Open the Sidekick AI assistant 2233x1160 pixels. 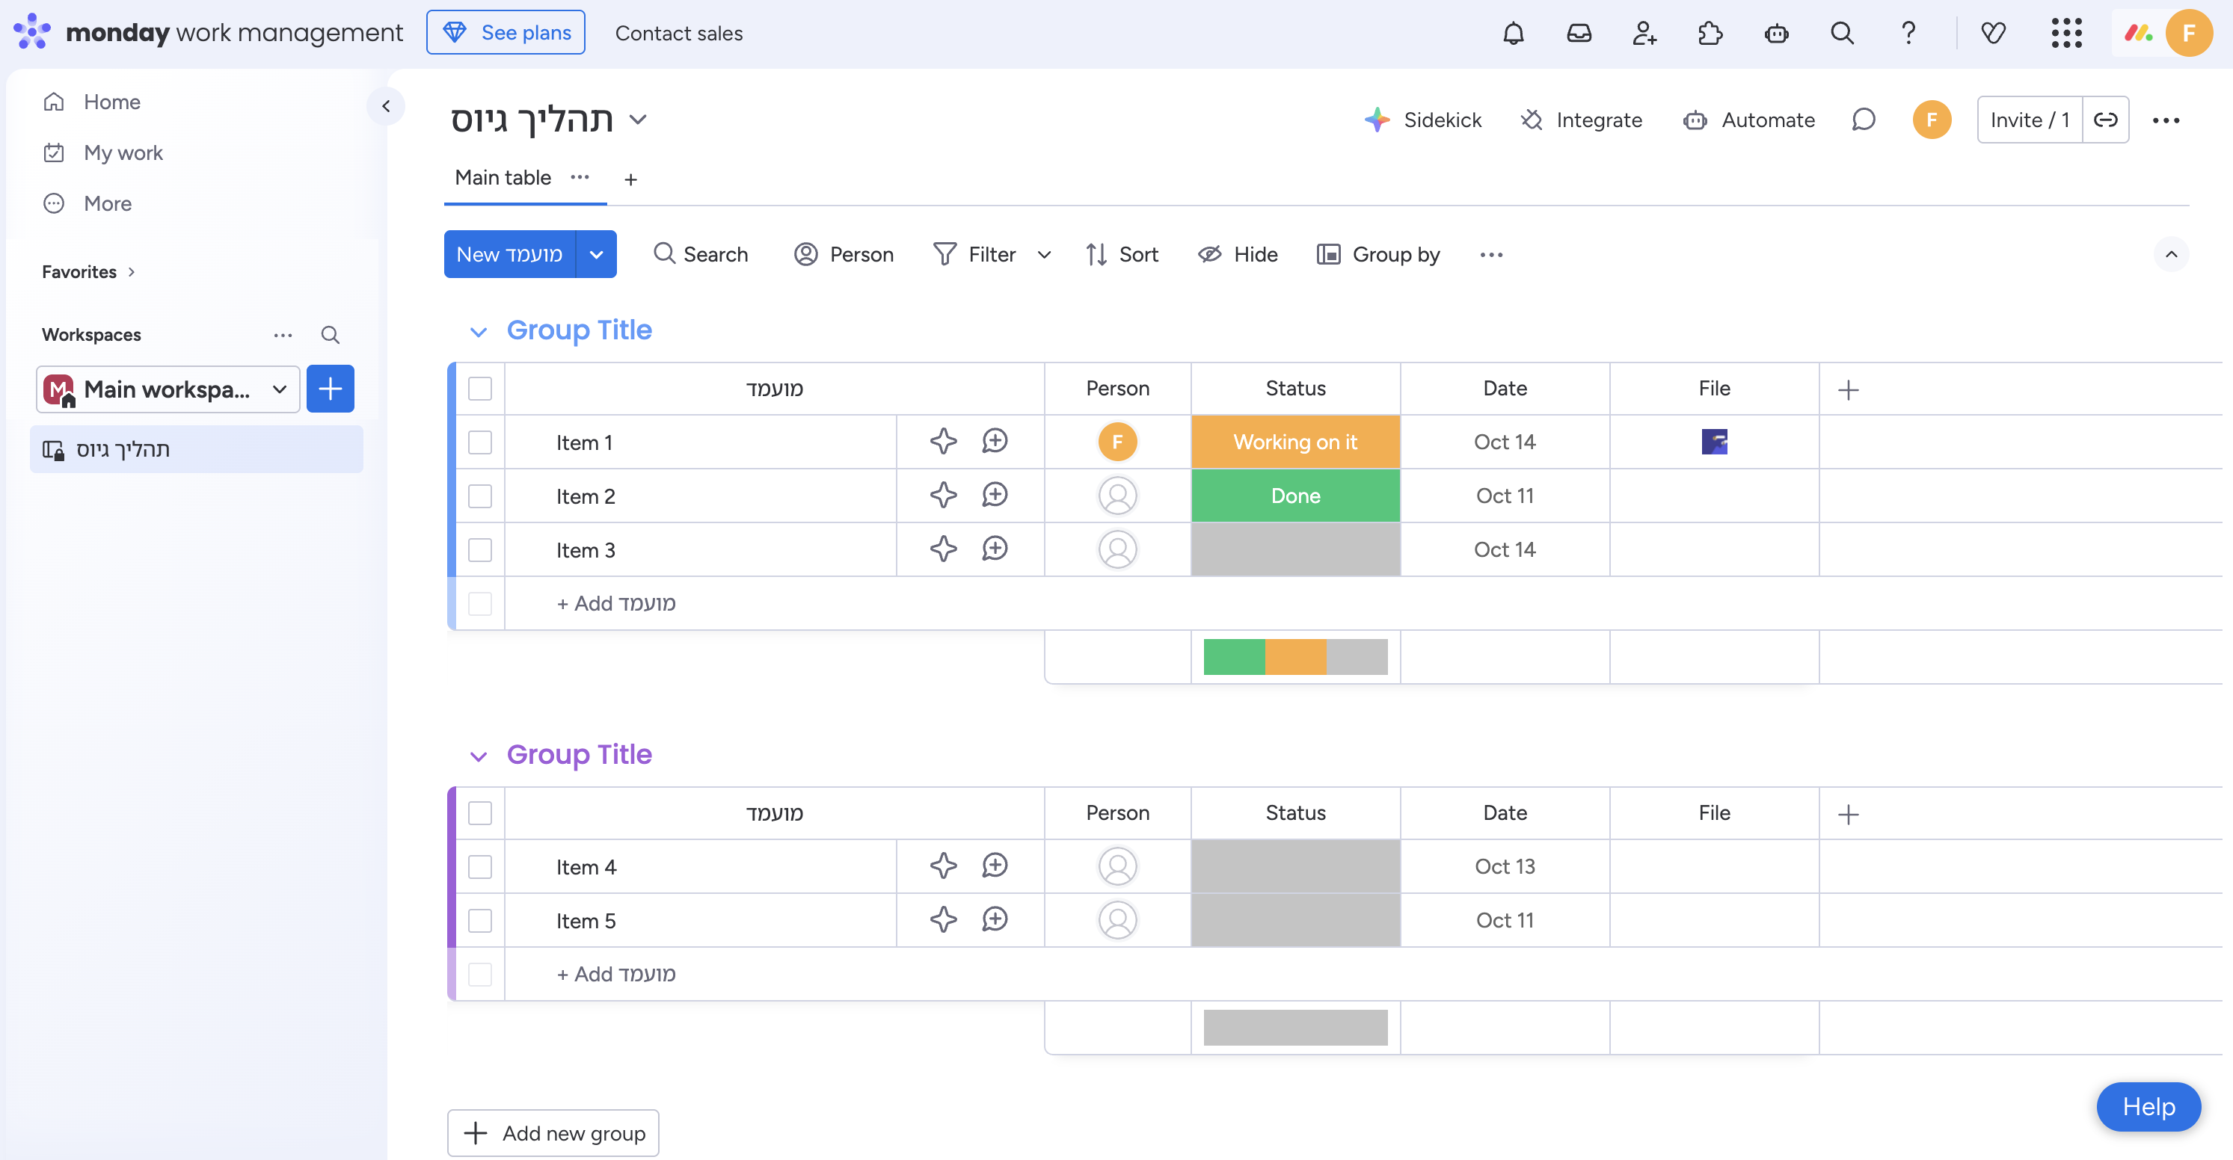point(1422,120)
